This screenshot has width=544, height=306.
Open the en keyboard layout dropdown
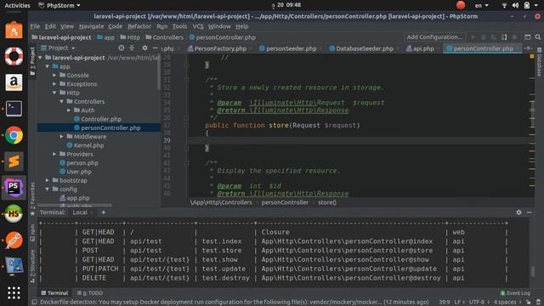[x=482, y=5]
